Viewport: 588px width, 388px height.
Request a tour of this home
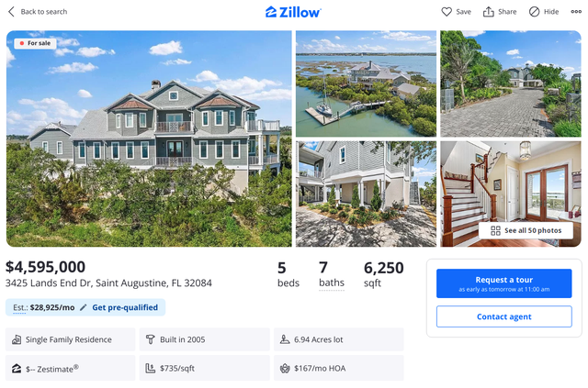(503, 283)
